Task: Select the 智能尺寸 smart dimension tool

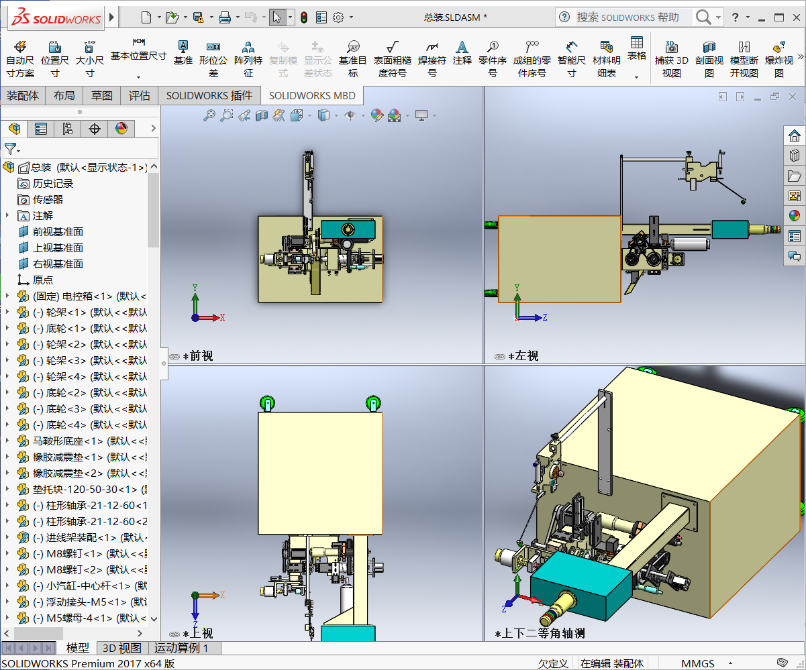Action: pos(572,58)
